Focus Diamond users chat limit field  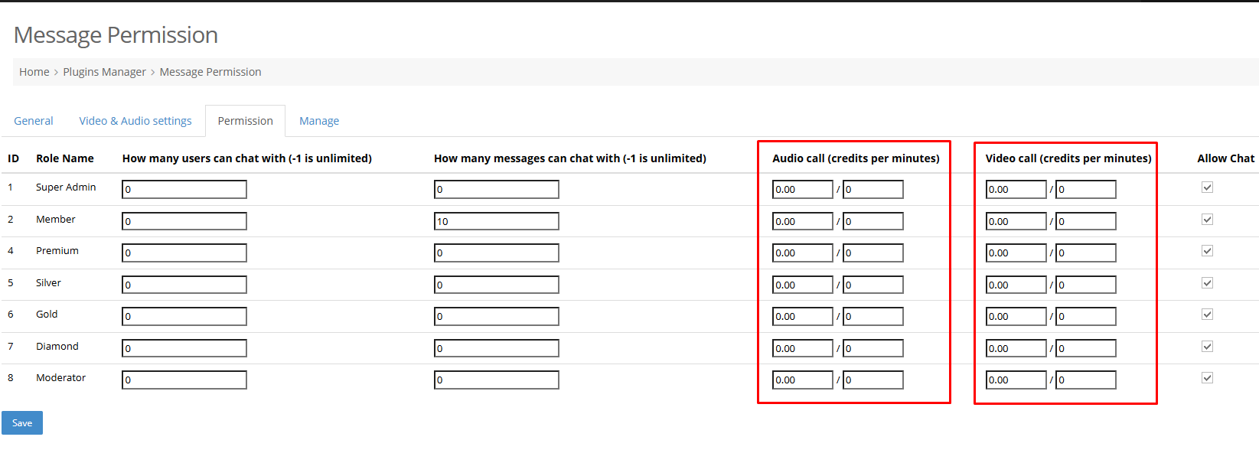pyautogui.click(x=184, y=348)
